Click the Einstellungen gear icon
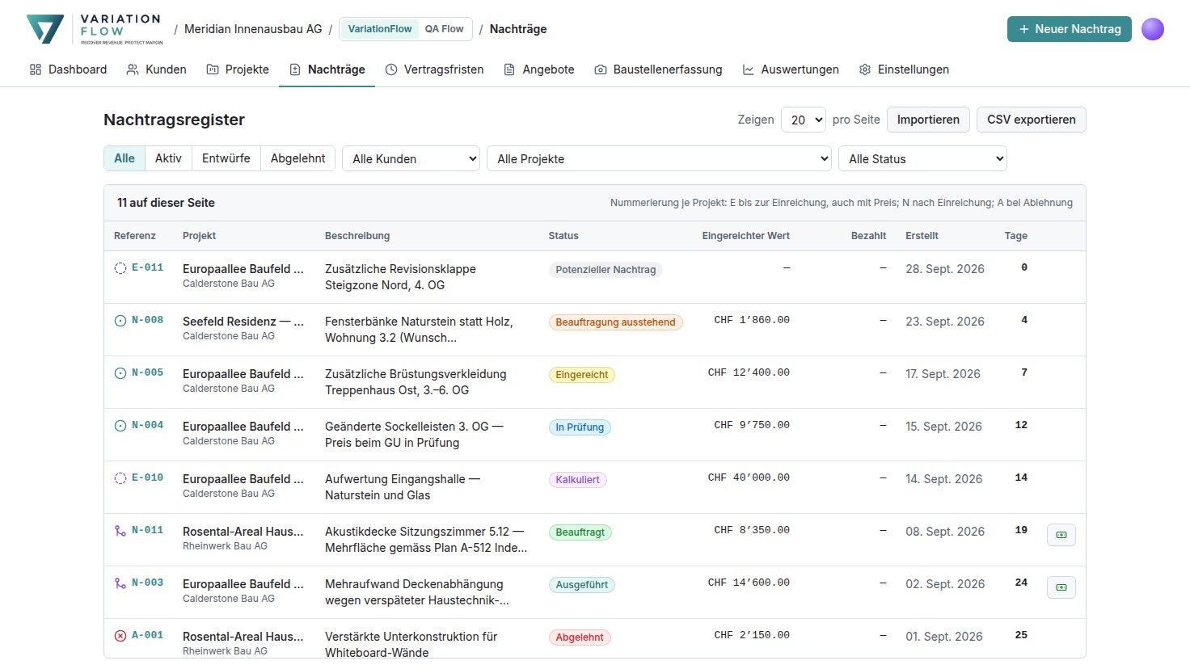The width and height of the screenshot is (1190, 669). [865, 69]
